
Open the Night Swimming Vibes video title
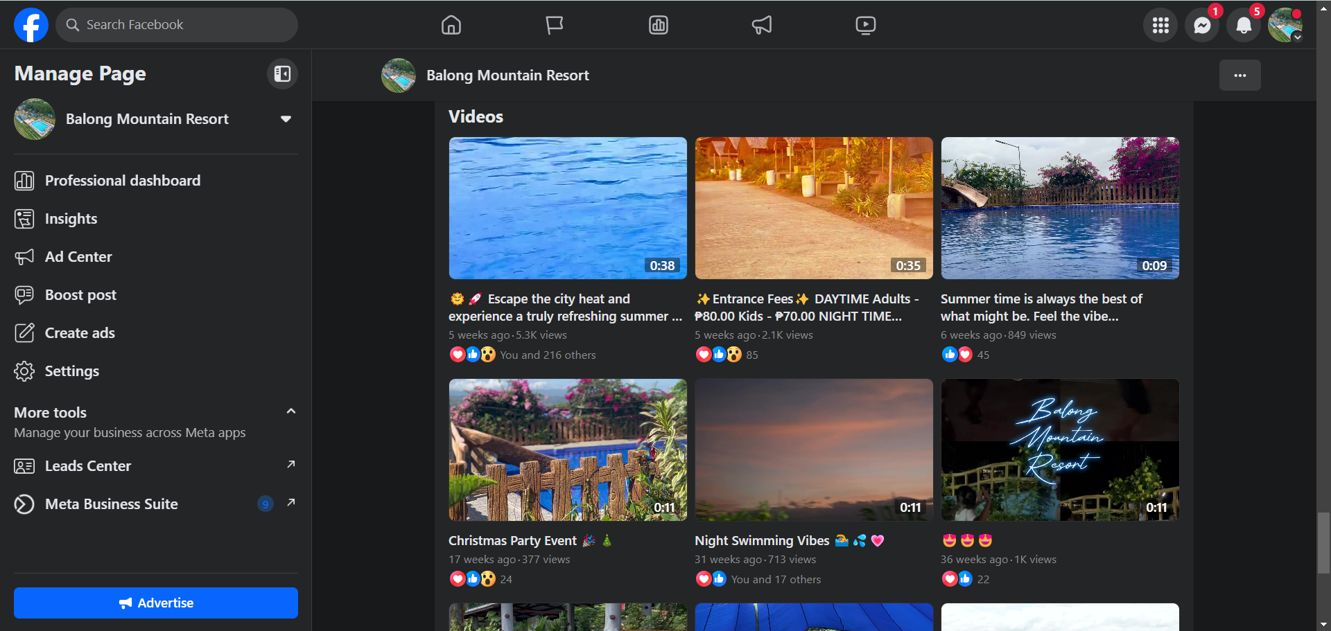pos(790,541)
